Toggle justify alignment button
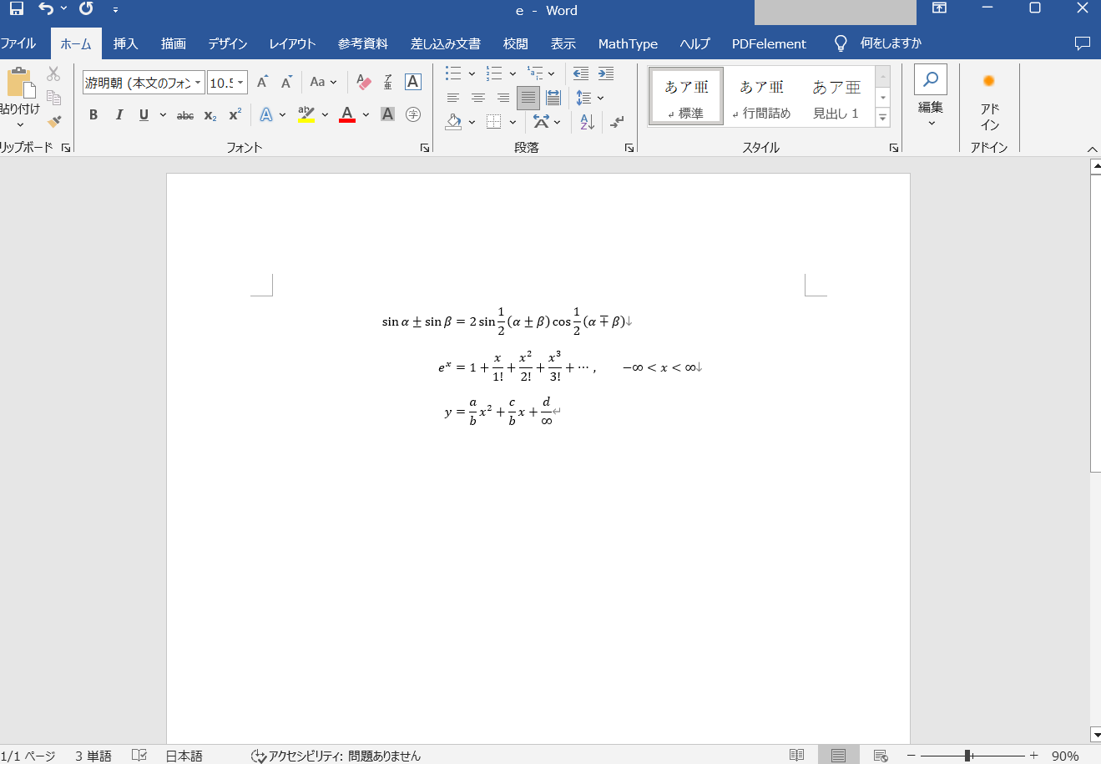Image resolution: width=1101 pixels, height=764 pixels. coord(528,98)
